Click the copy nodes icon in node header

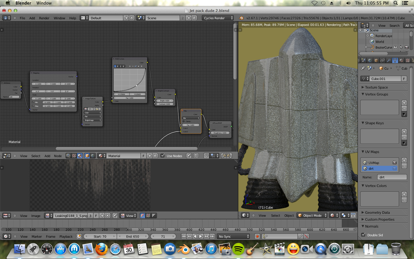click(x=224, y=156)
